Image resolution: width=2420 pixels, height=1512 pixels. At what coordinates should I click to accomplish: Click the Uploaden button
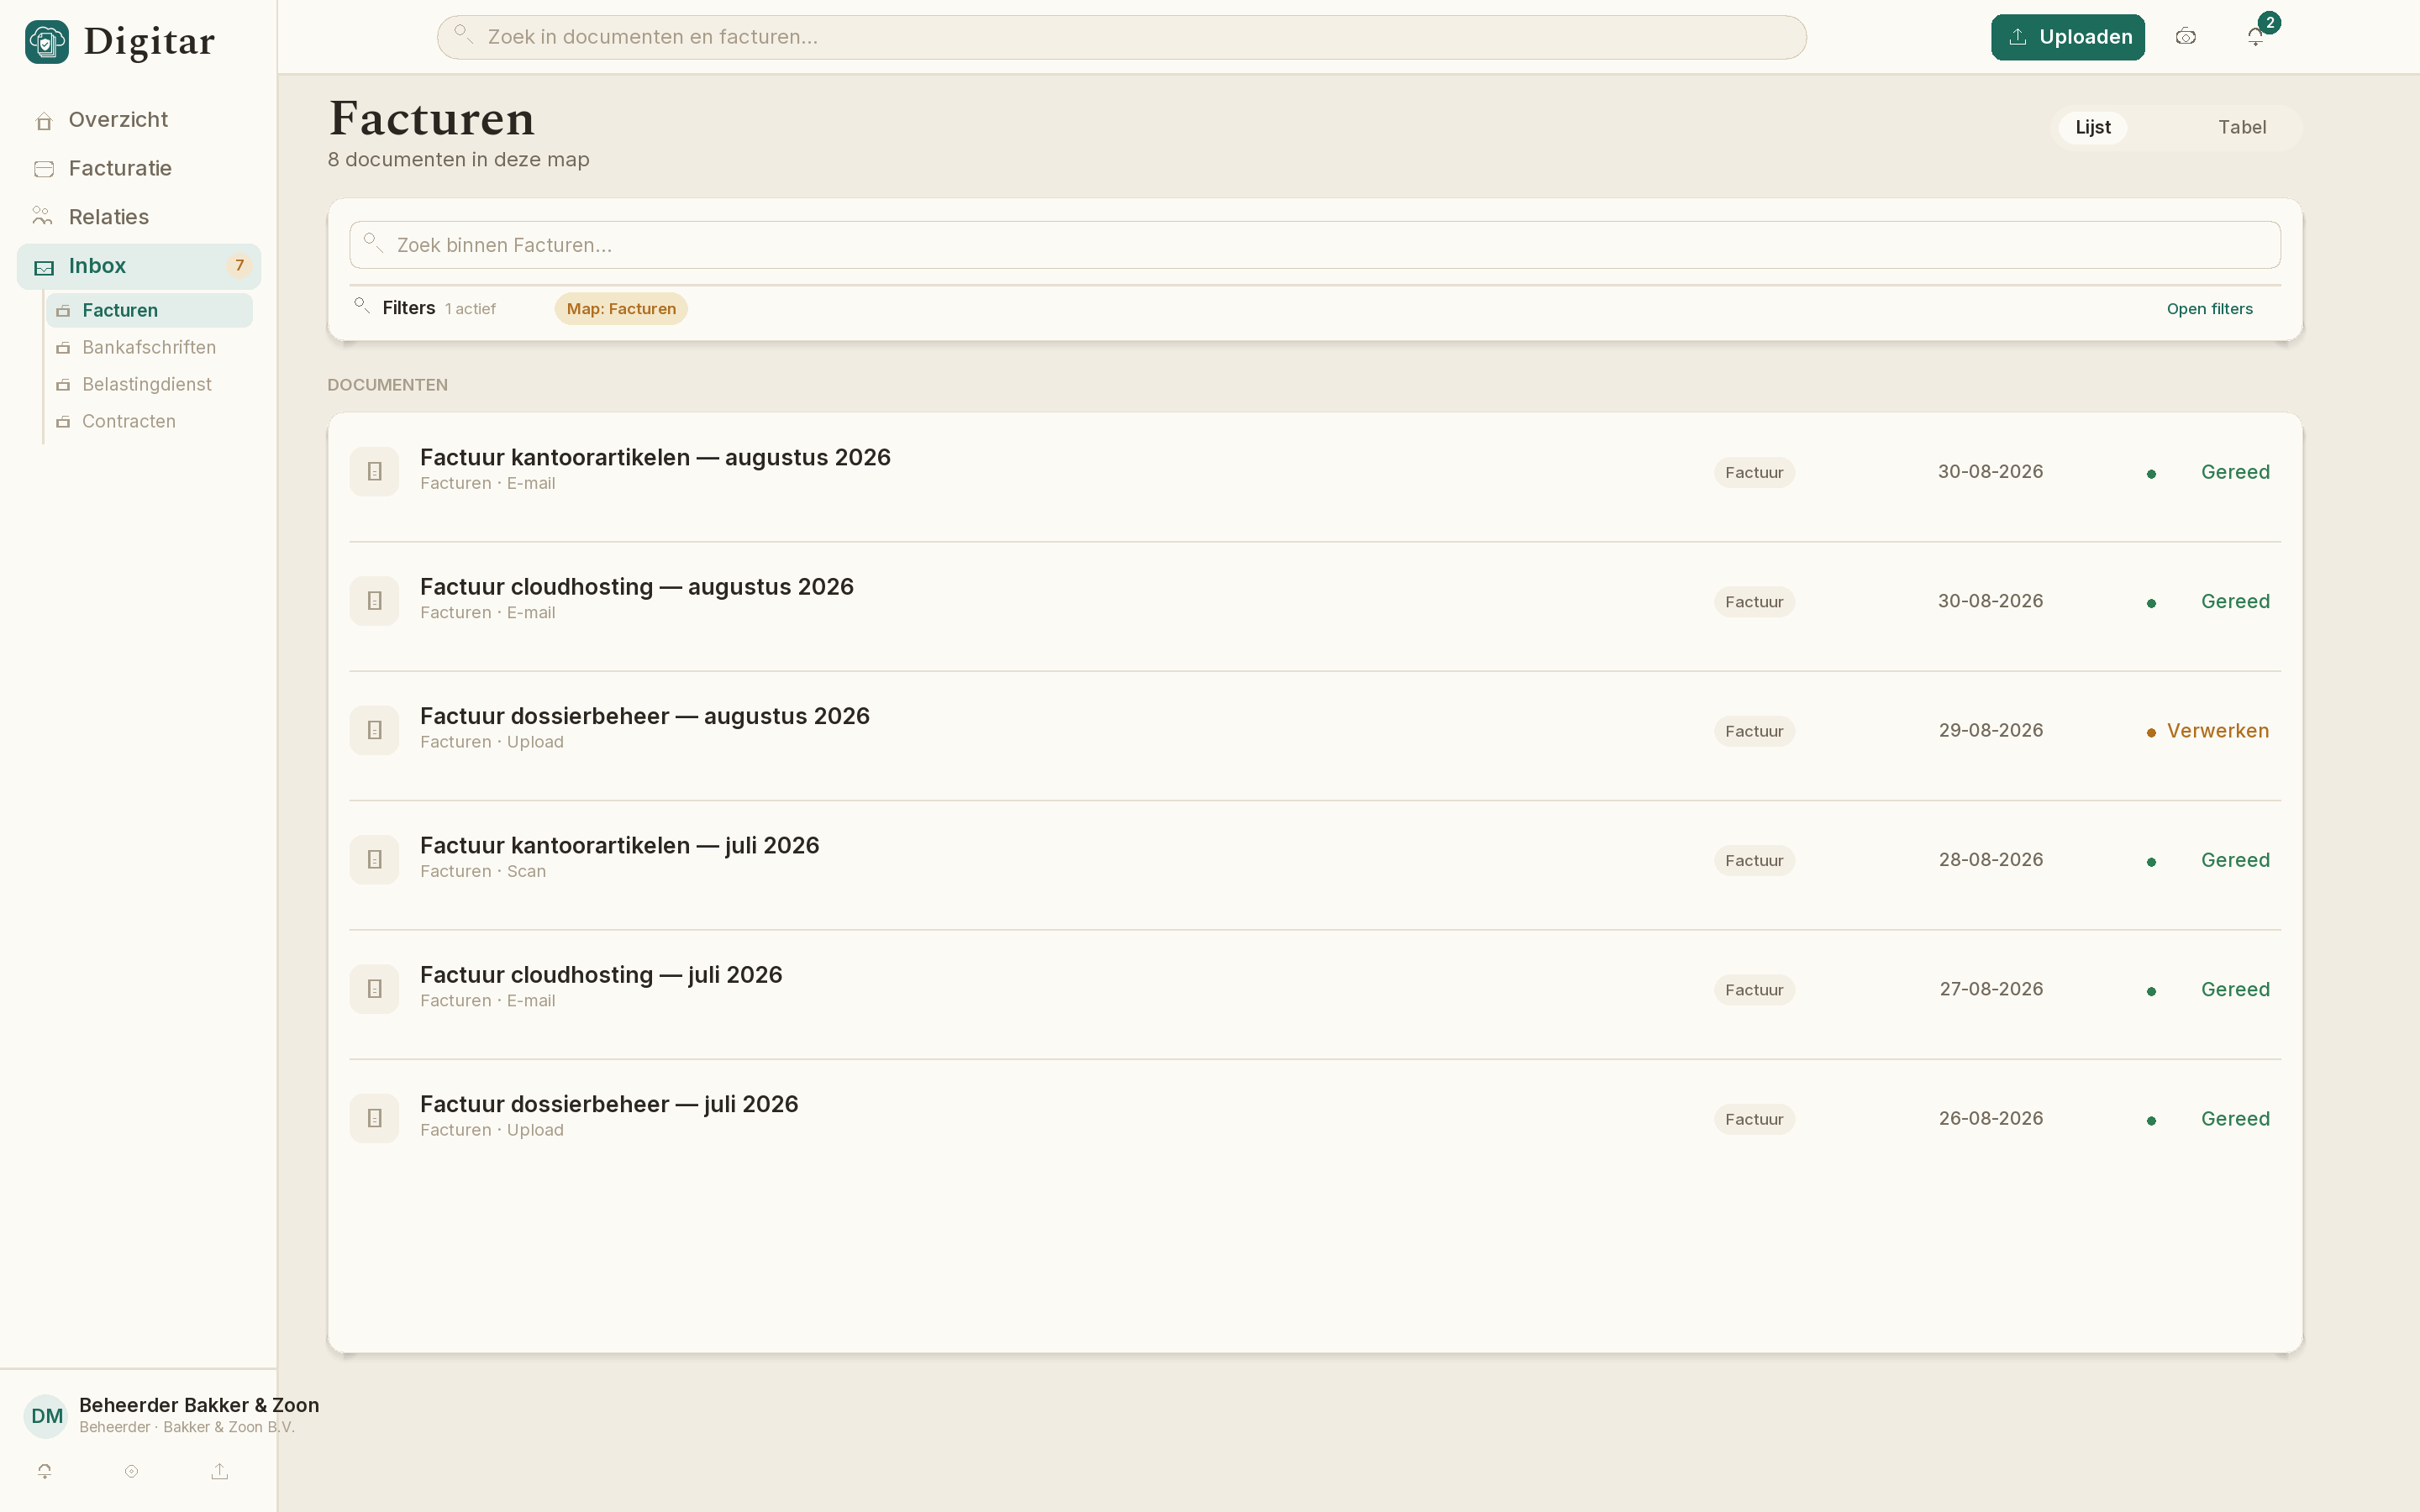click(2068, 37)
